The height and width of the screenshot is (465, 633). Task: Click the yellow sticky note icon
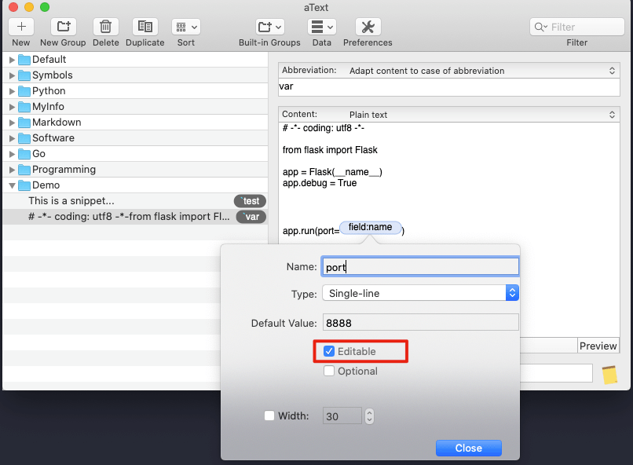[x=609, y=375]
